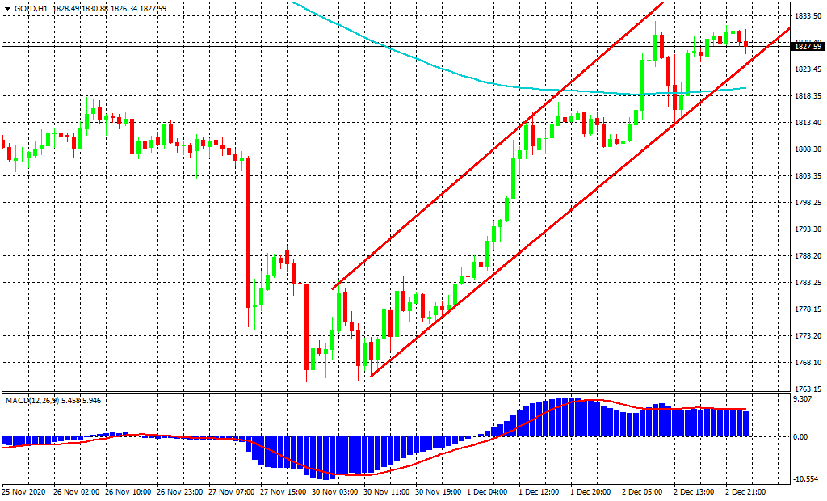Click the MACD(12,26,9) indicator label

click(29, 400)
